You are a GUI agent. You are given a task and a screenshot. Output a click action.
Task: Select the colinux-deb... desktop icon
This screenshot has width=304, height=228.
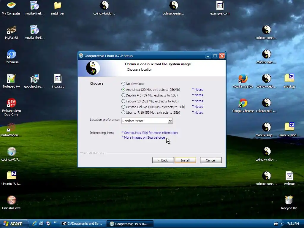pos(266,81)
